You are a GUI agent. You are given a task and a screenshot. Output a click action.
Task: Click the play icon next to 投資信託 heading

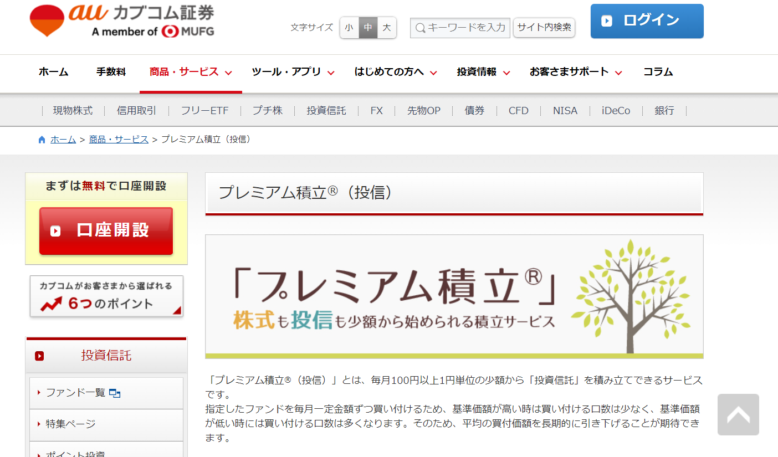tap(39, 356)
